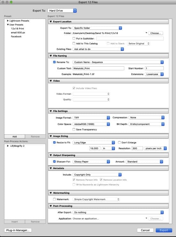The image size is (176, 237).
Task: Expand the LR/Mogrify 2 post-process action
Action: [8, 146]
